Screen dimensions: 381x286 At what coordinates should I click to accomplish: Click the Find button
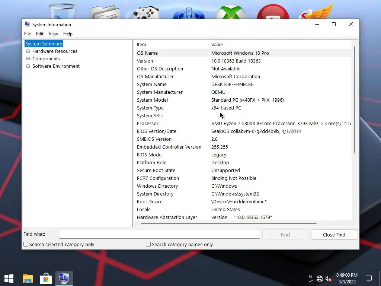coord(285,235)
